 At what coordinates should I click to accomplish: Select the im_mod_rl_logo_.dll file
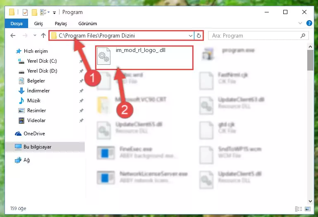[144, 58]
